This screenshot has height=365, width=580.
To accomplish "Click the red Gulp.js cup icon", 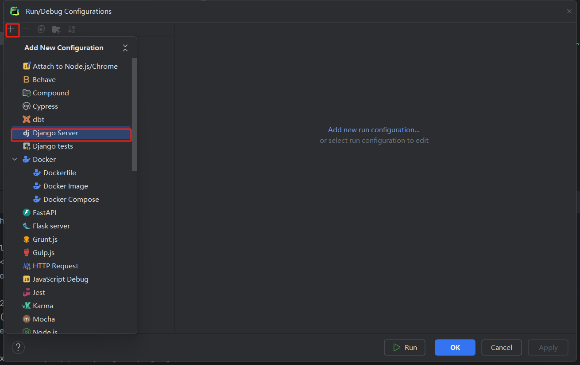I will coord(27,252).
